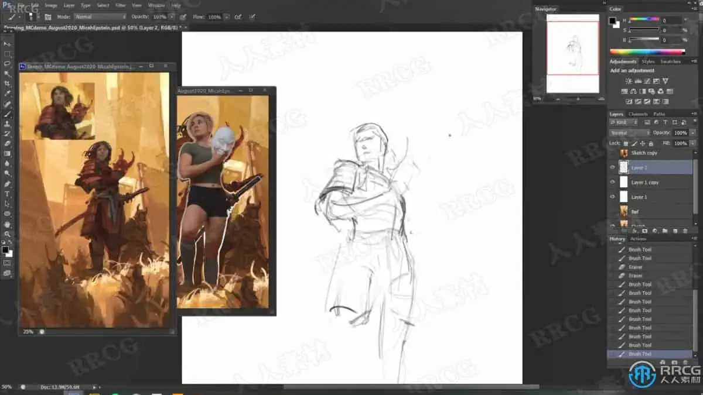Select the Clone Stamp tool
The height and width of the screenshot is (395, 703).
[8, 124]
